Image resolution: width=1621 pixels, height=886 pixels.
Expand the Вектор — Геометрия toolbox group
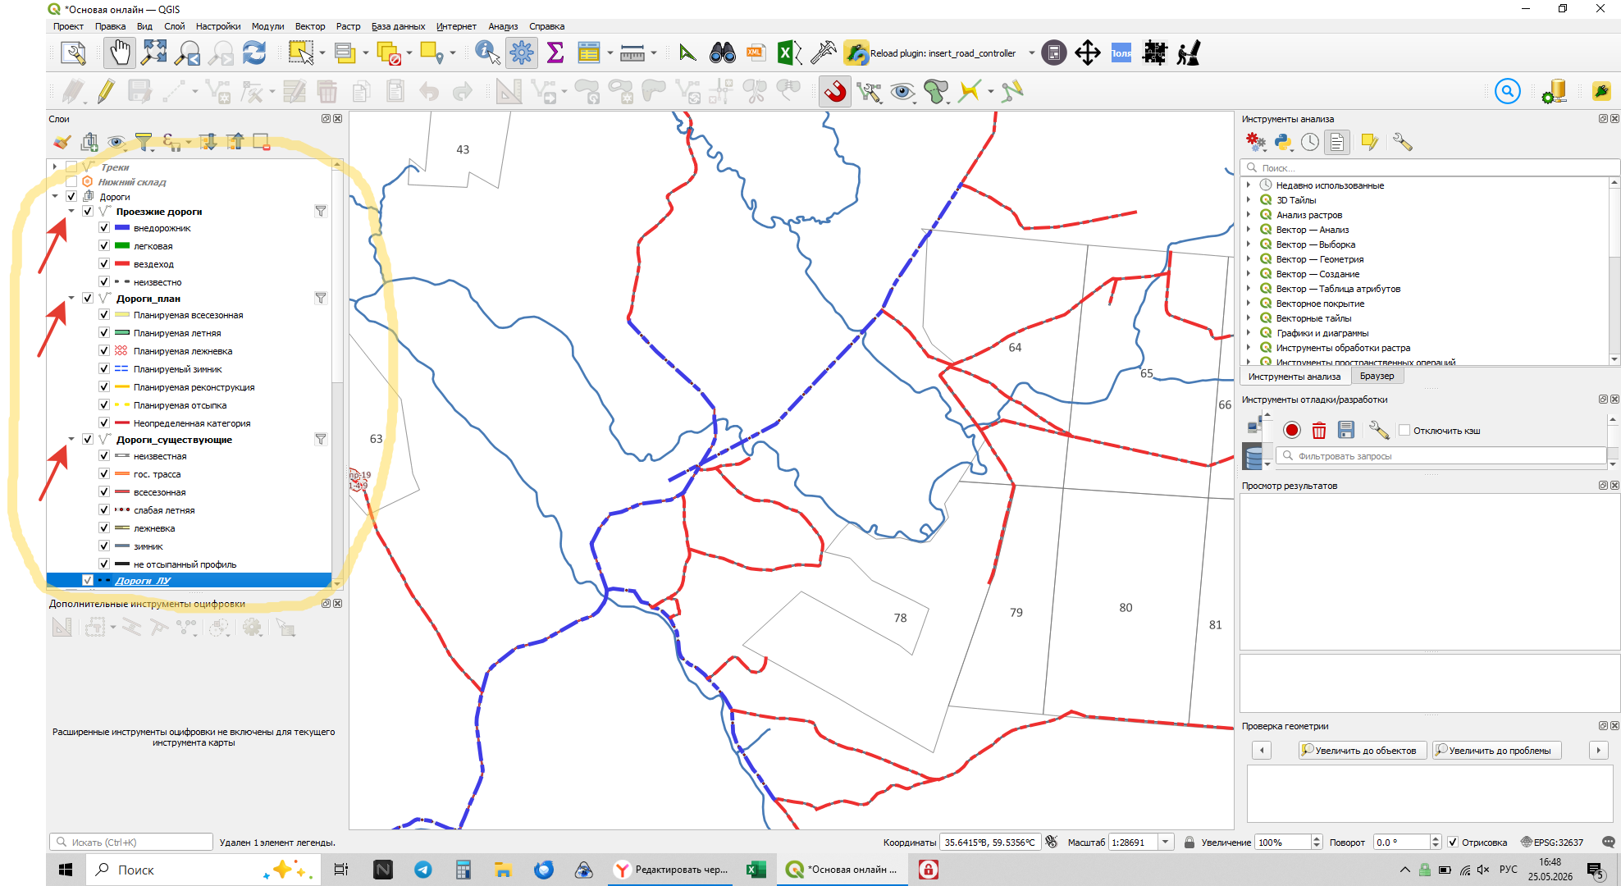(x=1249, y=259)
